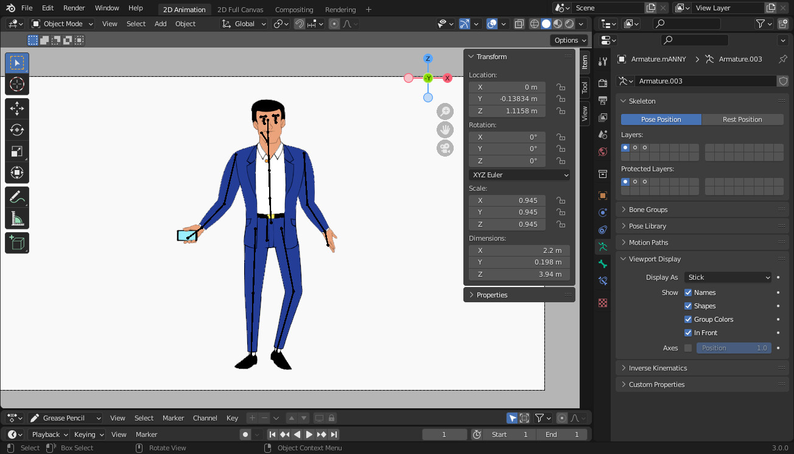Screen dimensions: 794x454
Task: Switch to the 2D Full Canvas workspace tab
Action: (x=240, y=9)
